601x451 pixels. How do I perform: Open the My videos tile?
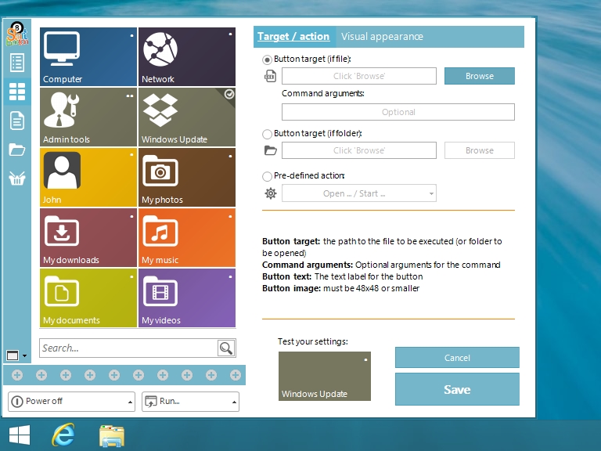click(187, 298)
